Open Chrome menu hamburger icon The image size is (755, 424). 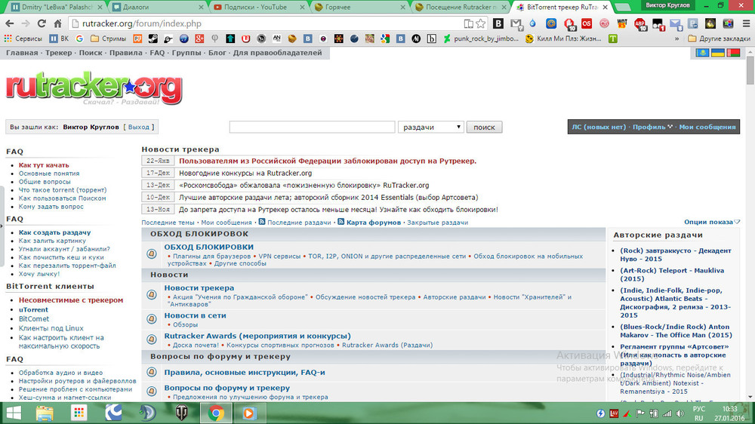pyautogui.click(x=746, y=23)
